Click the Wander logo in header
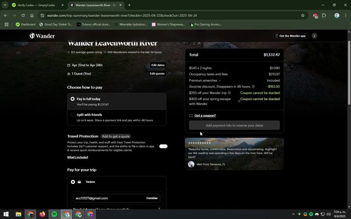Screen dimensions: 351x219 [x=42, y=36]
